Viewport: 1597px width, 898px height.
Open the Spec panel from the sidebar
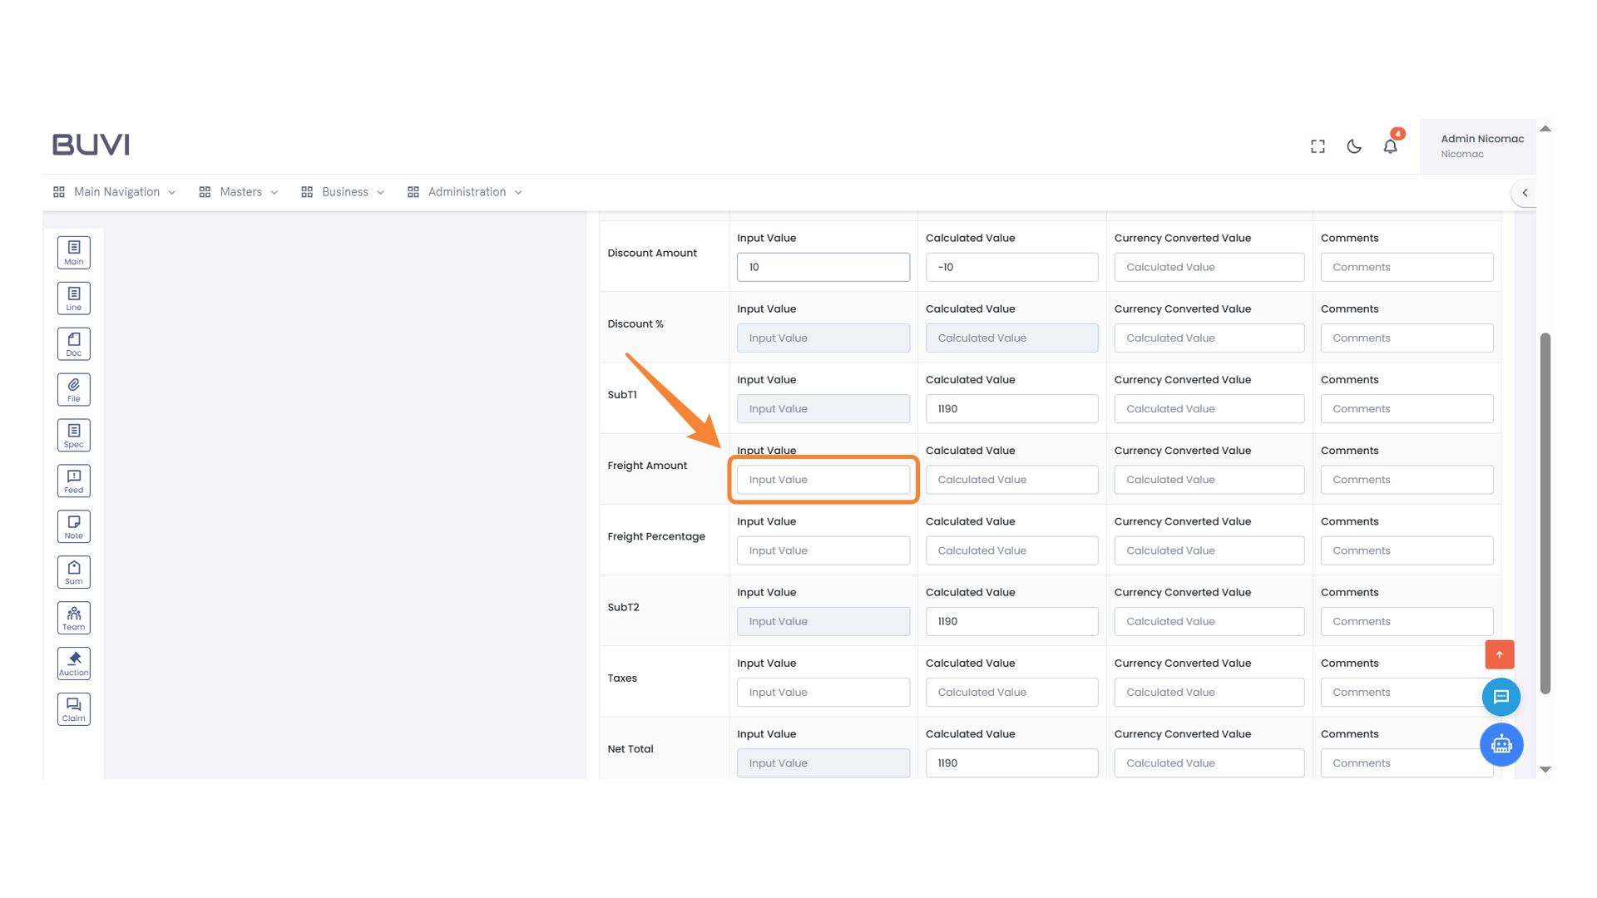click(x=73, y=434)
